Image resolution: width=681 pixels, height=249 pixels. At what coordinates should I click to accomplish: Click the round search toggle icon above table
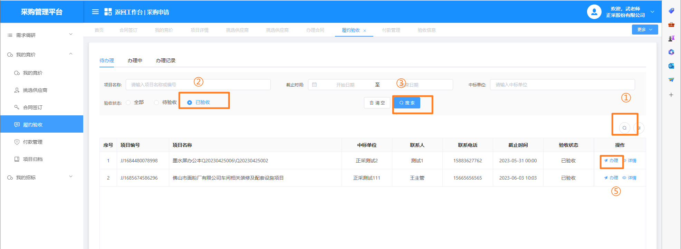click(624, 128)
